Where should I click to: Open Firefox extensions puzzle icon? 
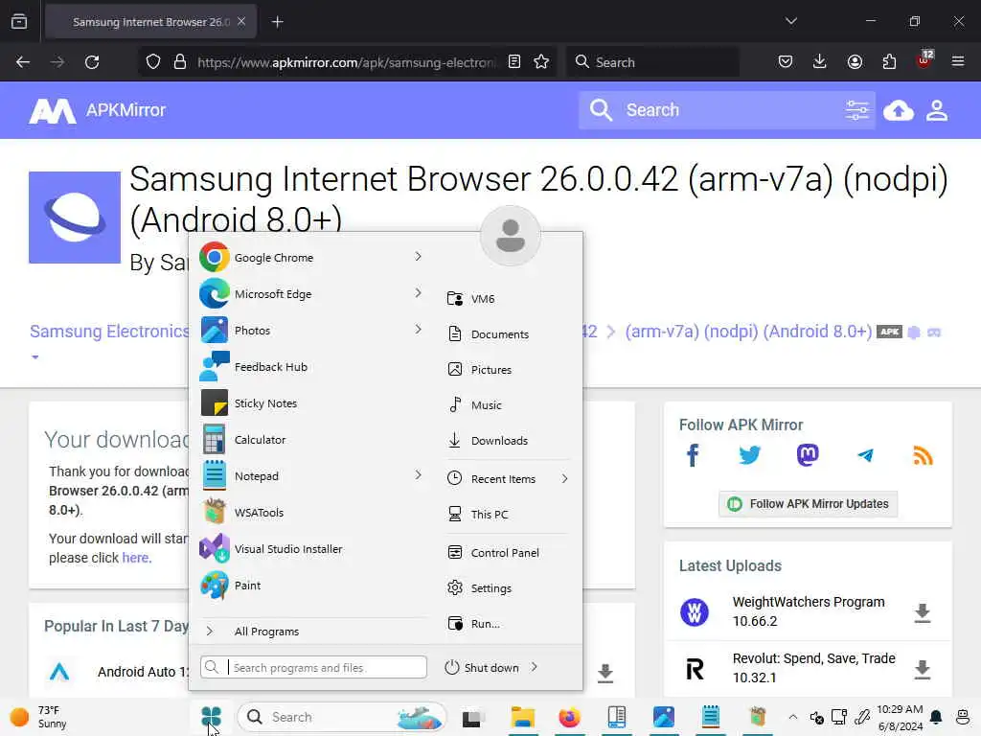tap(889, 61)
